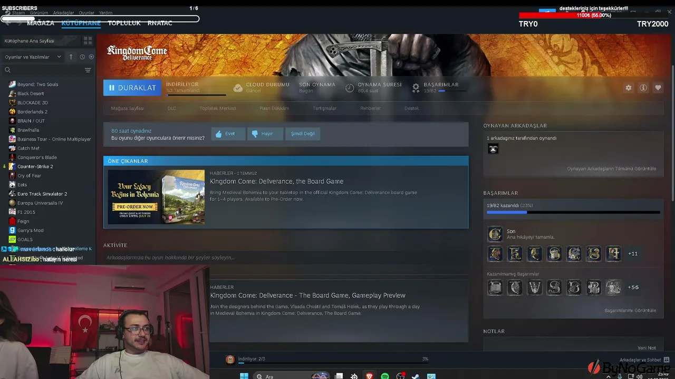Expand the Oyunlar ve Yazılımlar dropdown
Viewport: 675px width, 379px height.
coord(33,57)
